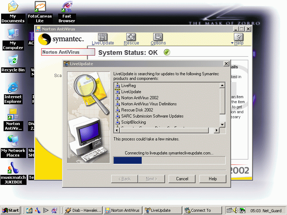Click the LiveUpdate connection progress bar
Viewport: 287px width, 215px height.
click(x=169, y=160)
